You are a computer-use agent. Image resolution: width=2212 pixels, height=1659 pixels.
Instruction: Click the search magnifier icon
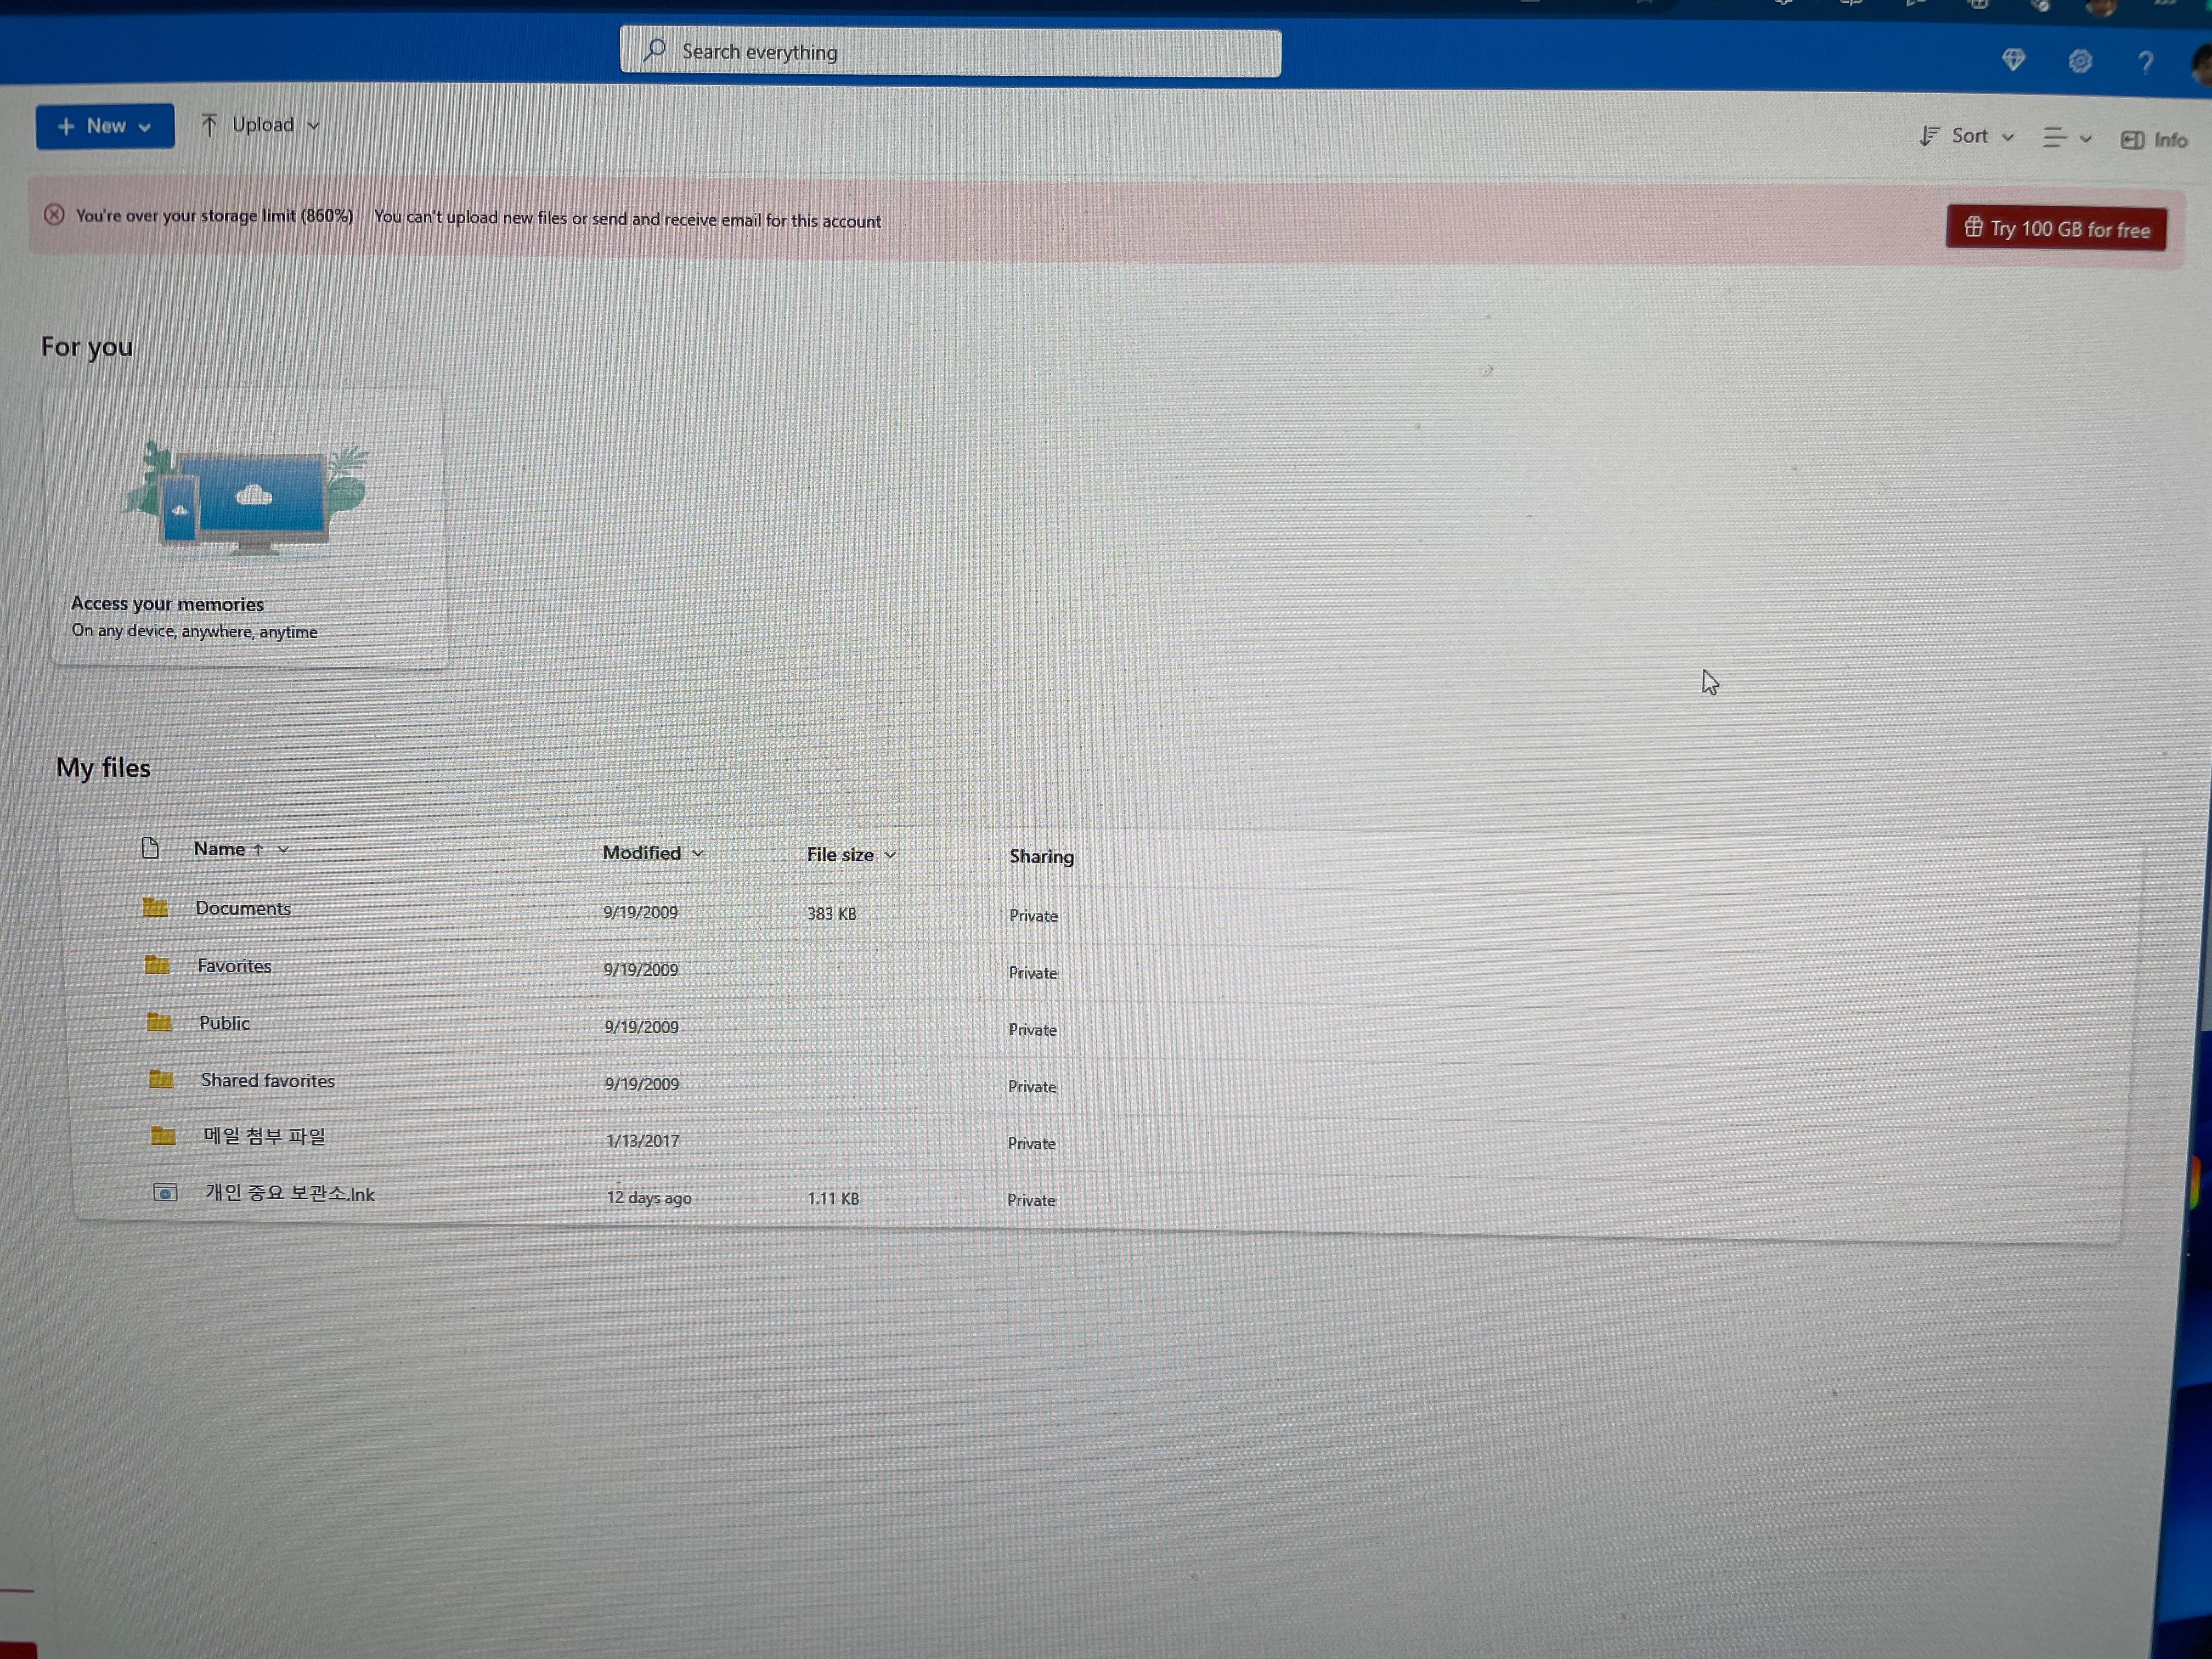[655, 50]
